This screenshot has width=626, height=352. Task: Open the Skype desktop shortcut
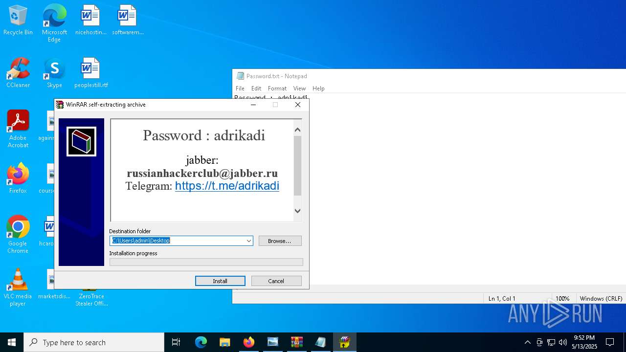(54, 73)
